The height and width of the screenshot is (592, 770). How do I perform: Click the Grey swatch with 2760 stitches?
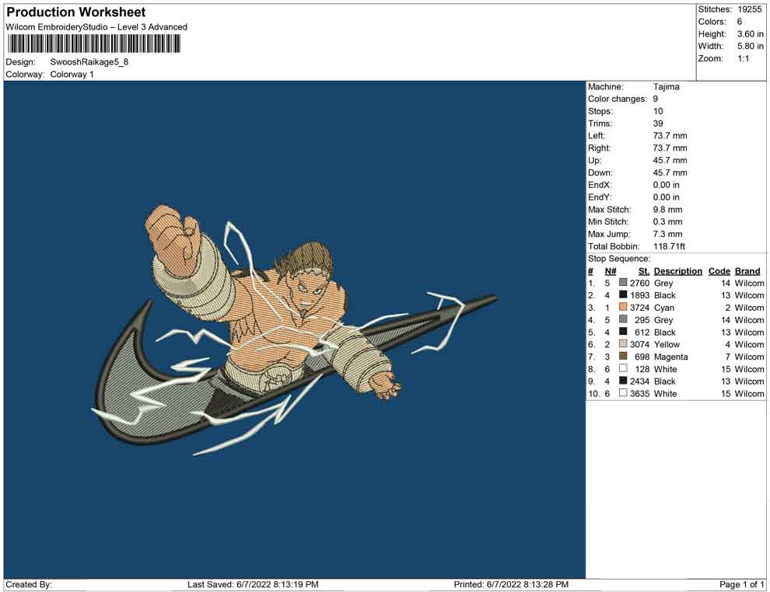pyautogui.click(x=623, y=284)
